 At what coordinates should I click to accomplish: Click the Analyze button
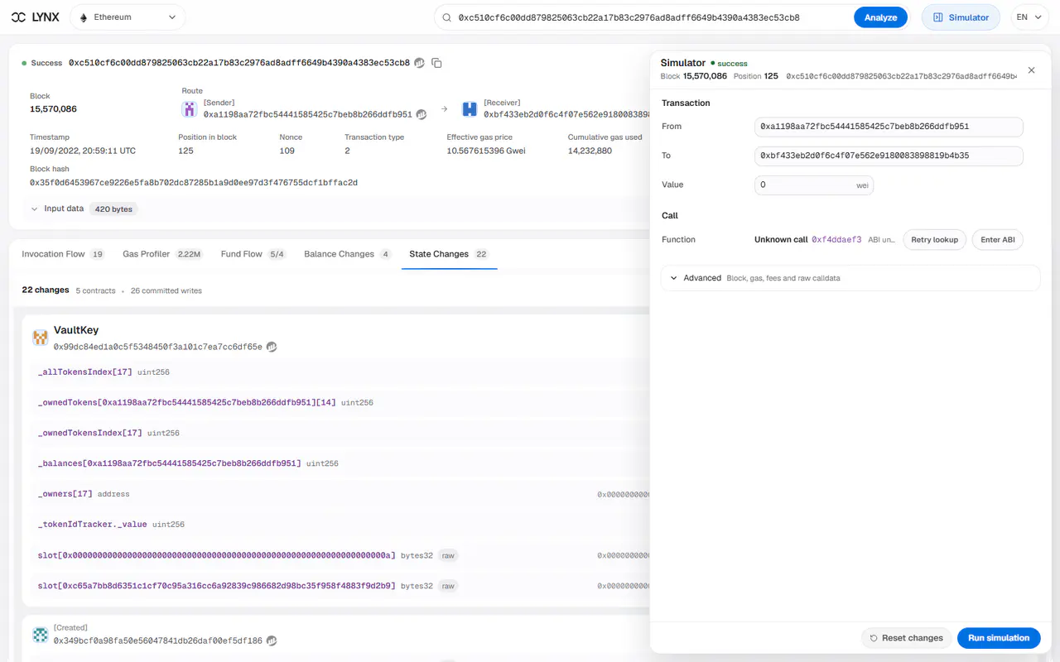tap(880, 17)
